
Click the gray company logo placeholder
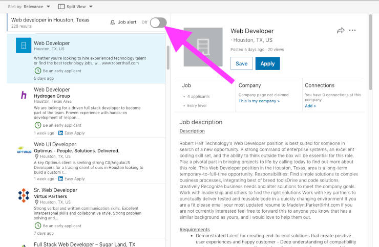click(203, 47)
